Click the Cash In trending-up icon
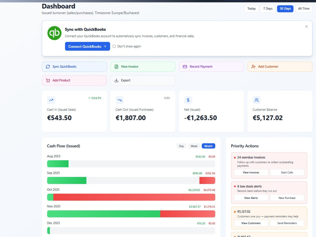 tap(51, 100)
